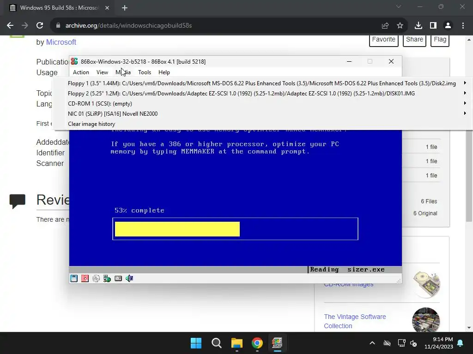Open the Microsoft author link
The image size is (473, 354).
[61, 42]
